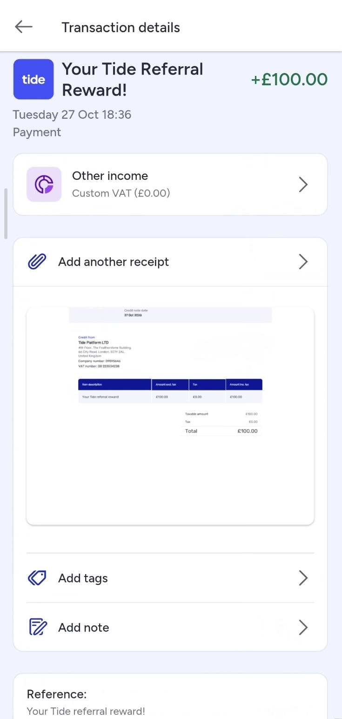Screen dimensions: 342x719
Task: Open the credit note receipt thumbnail
Action: (x=170, y=416)
